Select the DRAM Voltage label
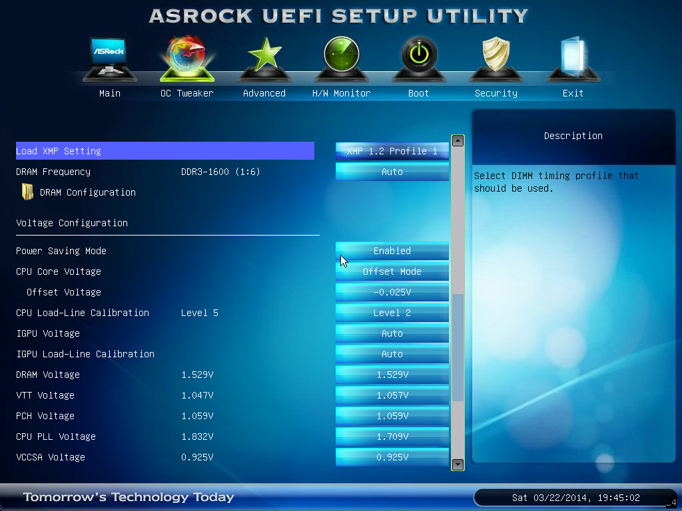The image size is (682, 511). pyautogui.click(x=48, y=375)
